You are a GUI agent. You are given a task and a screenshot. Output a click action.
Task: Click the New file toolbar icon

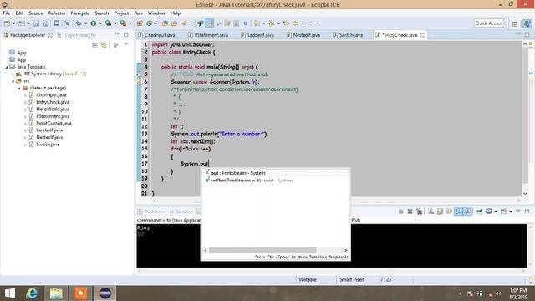(7, 23)
